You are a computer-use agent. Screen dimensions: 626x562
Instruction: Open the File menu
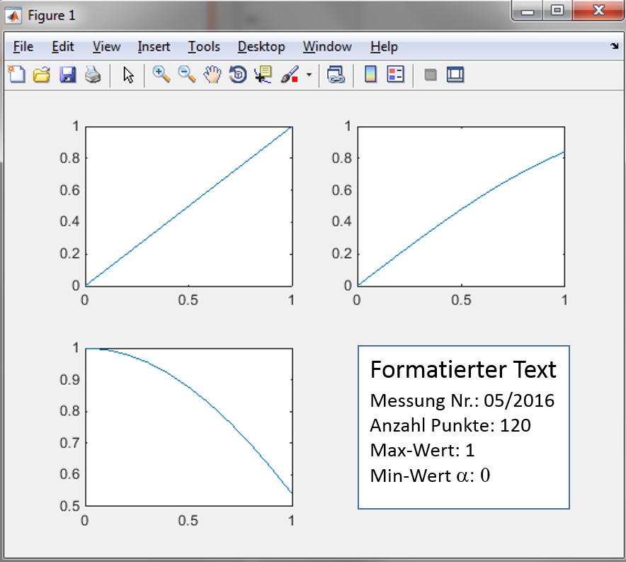tap(23, 47)
